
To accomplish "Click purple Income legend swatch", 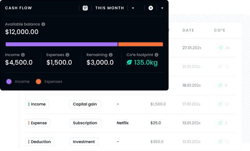I will point(9,82).
